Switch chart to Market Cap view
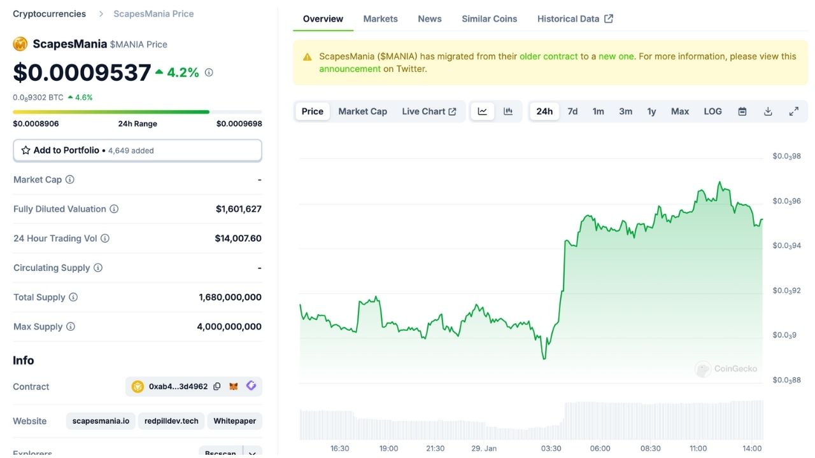The width and height of the screenshot is (815, 458). click(x=362, y=111)
